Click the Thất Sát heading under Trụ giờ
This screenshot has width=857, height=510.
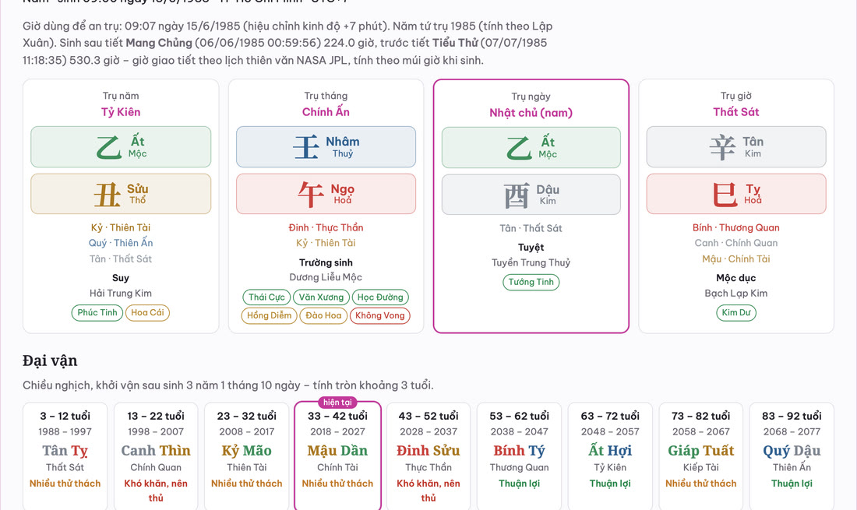736,112
